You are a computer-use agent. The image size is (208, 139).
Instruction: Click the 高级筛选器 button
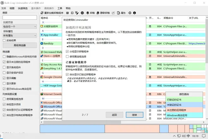tap(20, 45)
